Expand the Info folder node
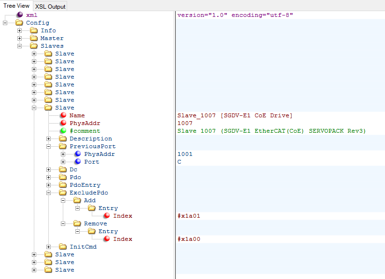The width and height of the screenshot is (385, 279). [x=20, y=30]
